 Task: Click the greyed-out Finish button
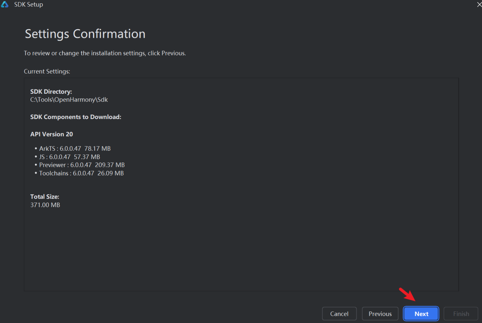point(461,314)
